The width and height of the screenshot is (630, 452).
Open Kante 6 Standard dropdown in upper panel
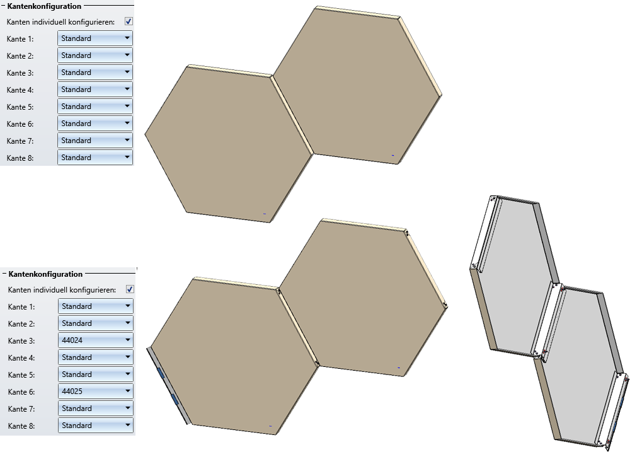tap(95, 124)
